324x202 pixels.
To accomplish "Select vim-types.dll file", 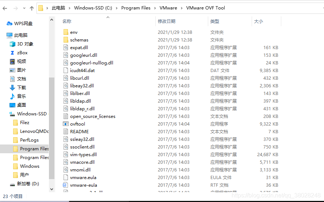I will pyautogui.click(x=83, y=154).
